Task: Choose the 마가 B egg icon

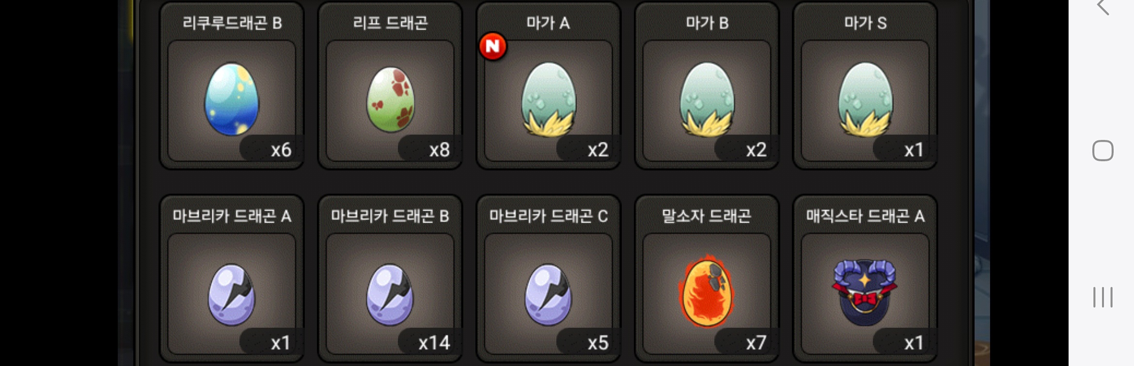Action: tap(707, 99)
